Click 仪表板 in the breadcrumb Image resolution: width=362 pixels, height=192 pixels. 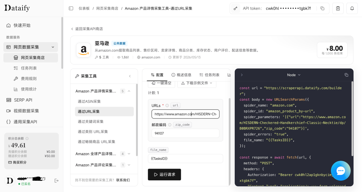click(x=84, y=8)
